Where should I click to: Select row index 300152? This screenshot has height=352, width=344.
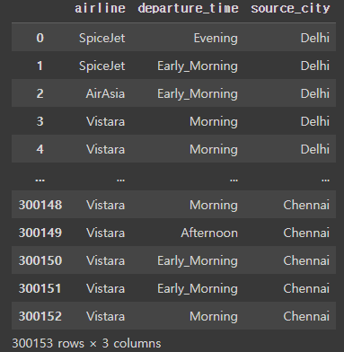(40, 316)
